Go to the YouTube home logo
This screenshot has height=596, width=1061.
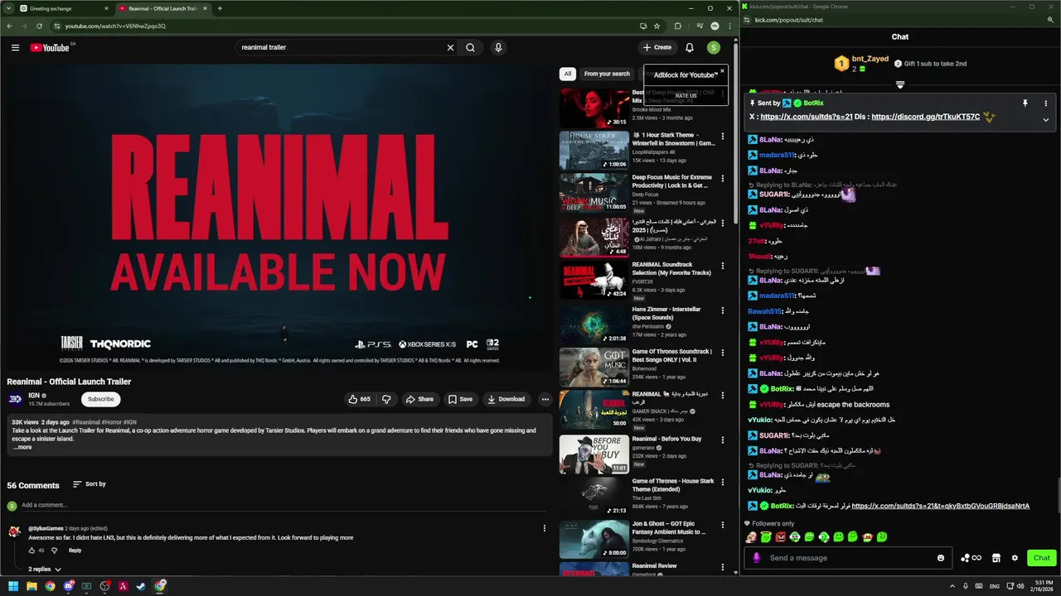[x=51, y=47]
